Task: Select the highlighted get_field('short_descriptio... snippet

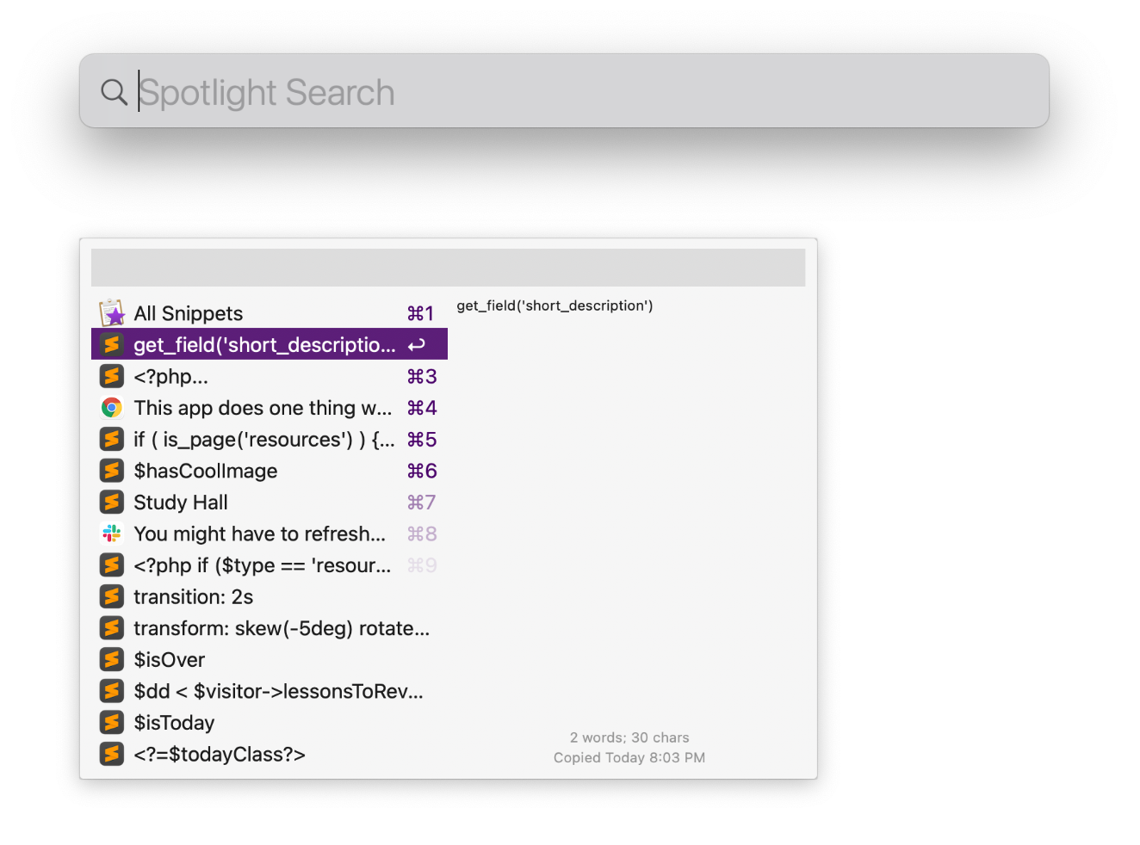Action: click(270, 344)
